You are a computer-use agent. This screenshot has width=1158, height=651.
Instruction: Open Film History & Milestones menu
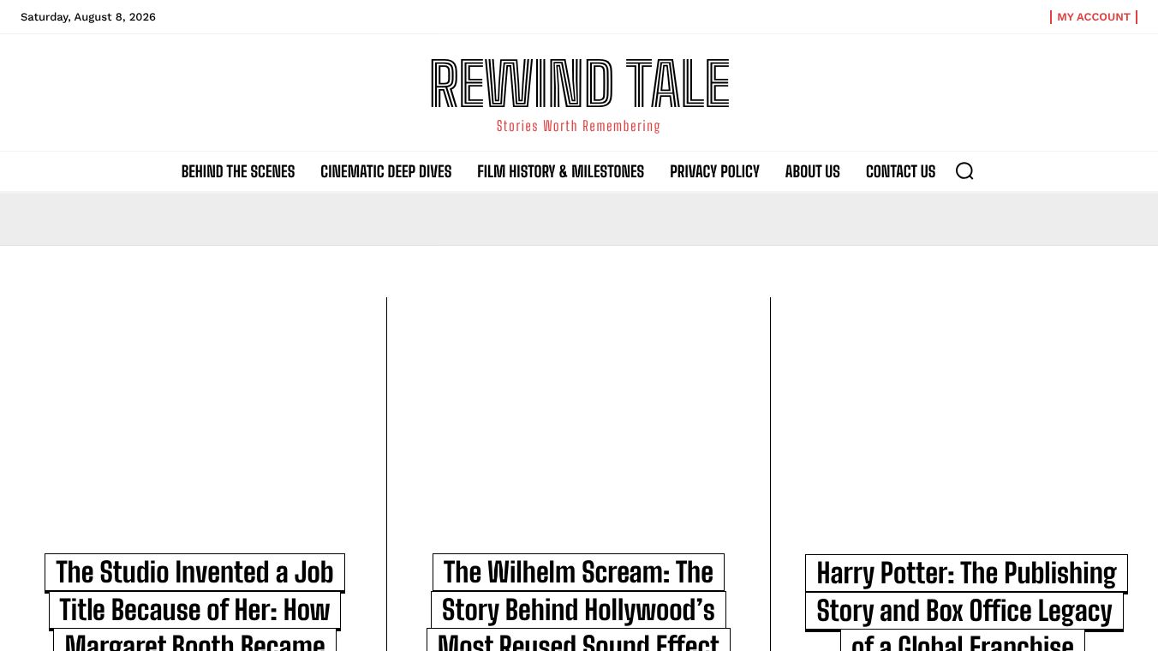(x=560, y=171)
